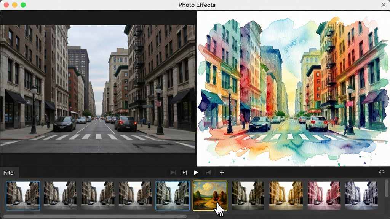Start playback with the play button
Image resolution: width=390 pixels, height=219 pixels.
pos(196,173)
